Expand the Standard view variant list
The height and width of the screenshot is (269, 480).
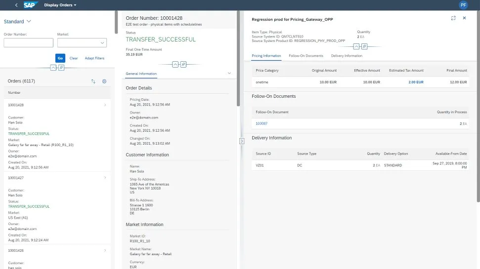(29, 22)
